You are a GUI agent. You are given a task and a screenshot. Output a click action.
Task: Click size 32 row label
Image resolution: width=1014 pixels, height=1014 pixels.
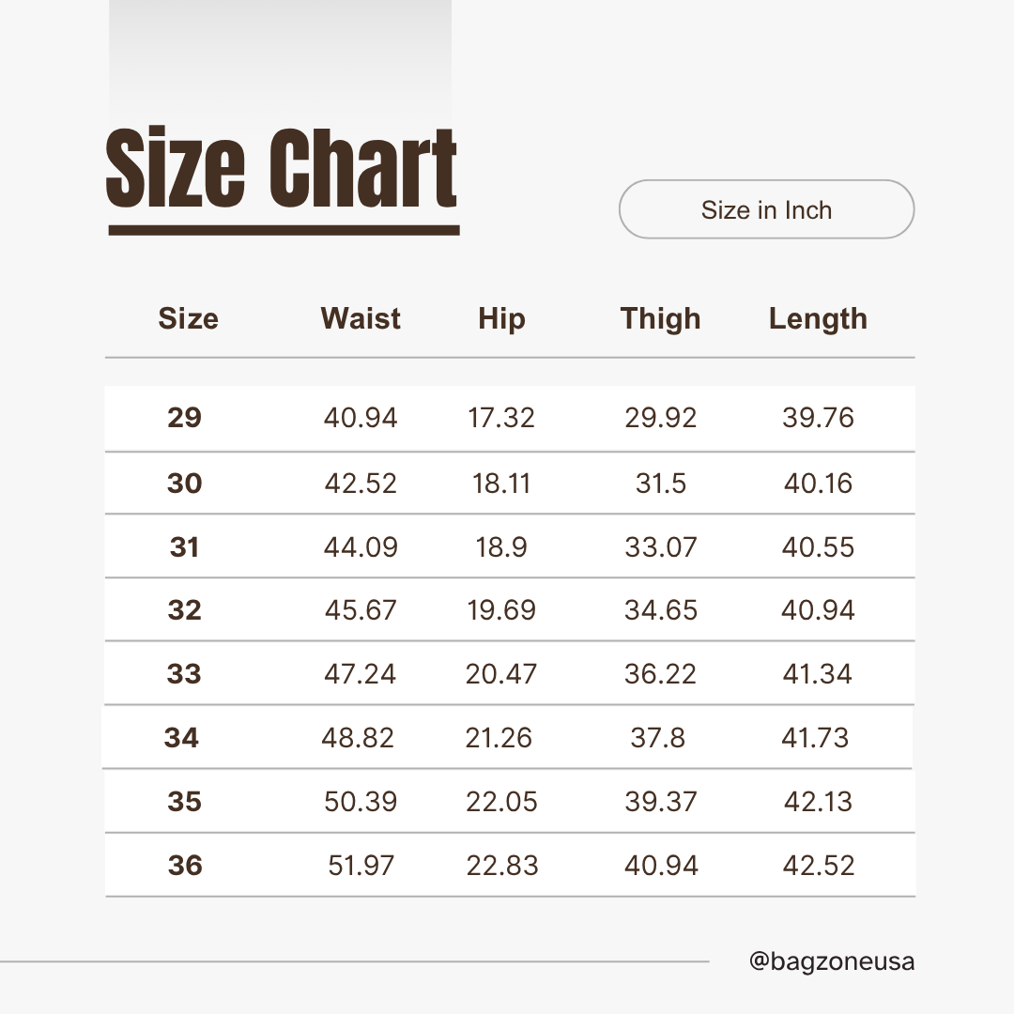(x=184, y=610)
